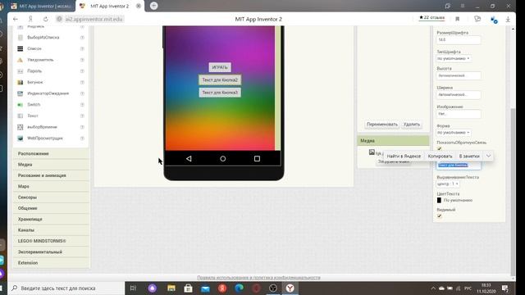Select the WebПросмотрщик component icon
This screenshot has width=525, height=295.
(21, 138)
